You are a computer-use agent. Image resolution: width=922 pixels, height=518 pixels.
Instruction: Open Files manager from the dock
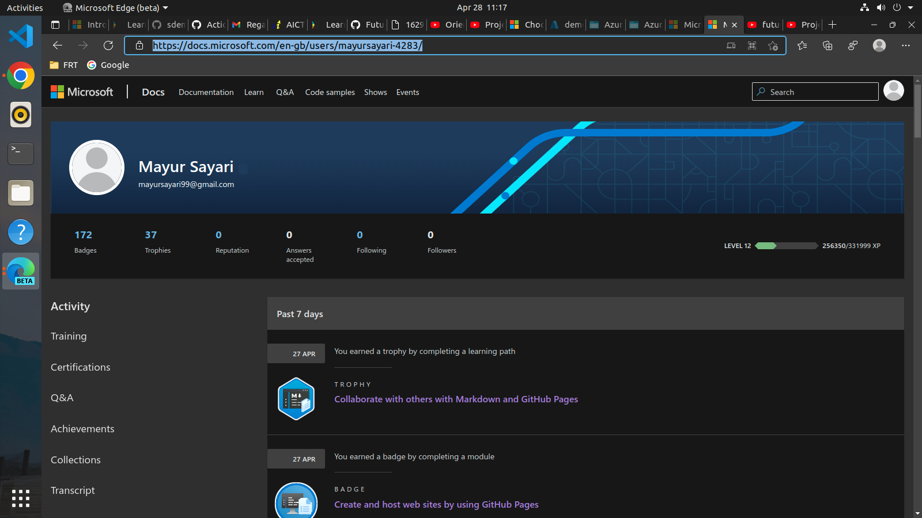click(x=21, y=193)
